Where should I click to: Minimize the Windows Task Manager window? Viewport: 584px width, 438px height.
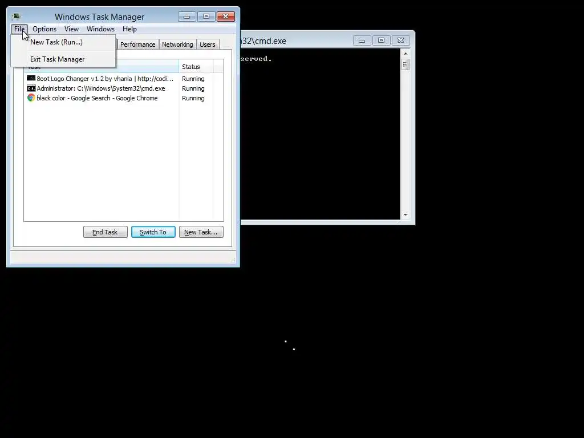point(187,17)
